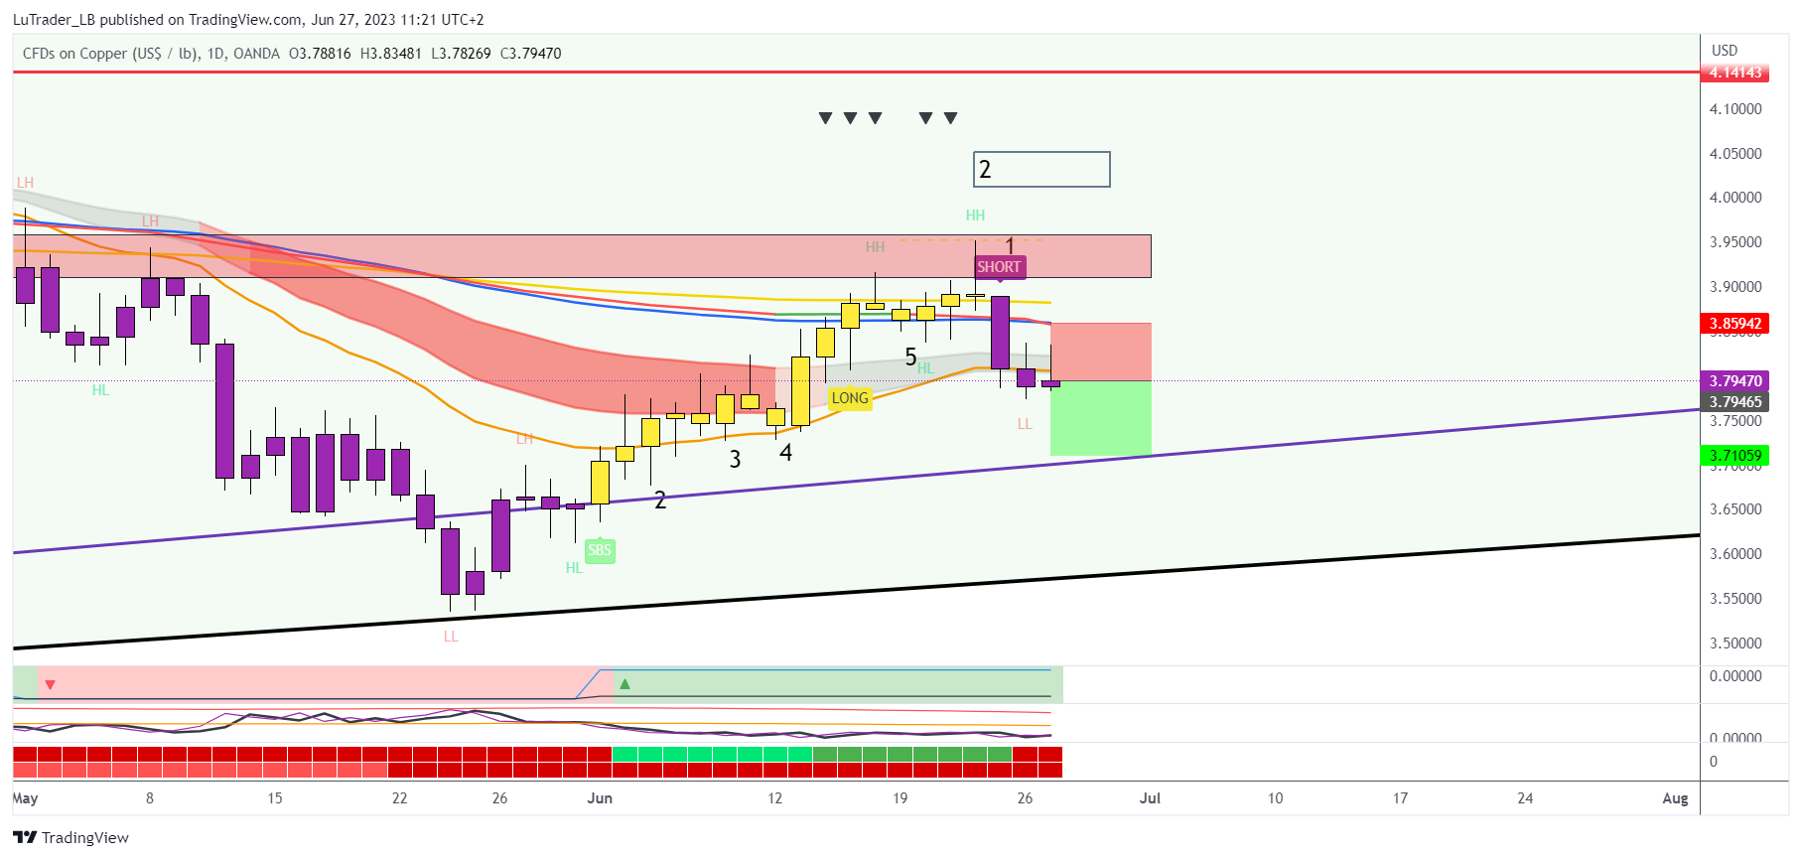Viewport: 1802px width, 859px height.
Task: Click the May label on time axis
Action: [25, 798]
